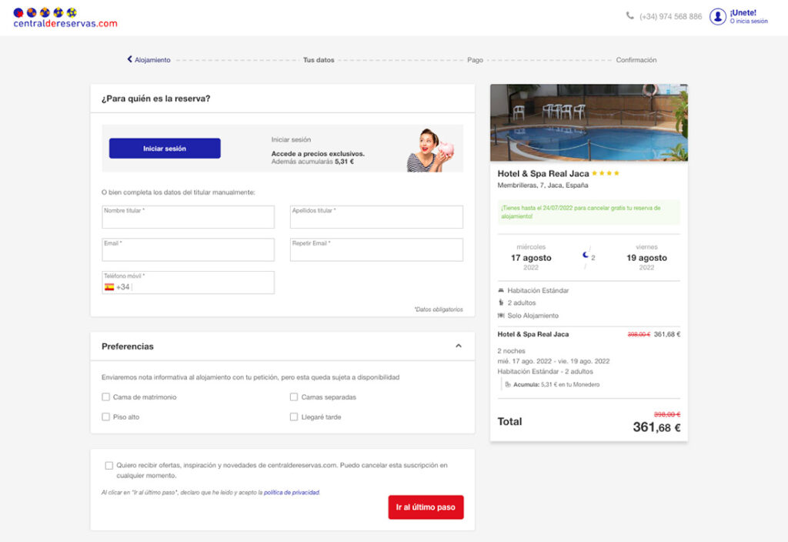The height and width of the screenshot is (542, 788).
Task: Click the bed icon beside Habitación Estándar
Action: [500, 290]
